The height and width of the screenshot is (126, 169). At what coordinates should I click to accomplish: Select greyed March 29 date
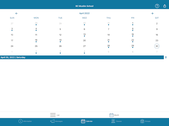point(60,23)
